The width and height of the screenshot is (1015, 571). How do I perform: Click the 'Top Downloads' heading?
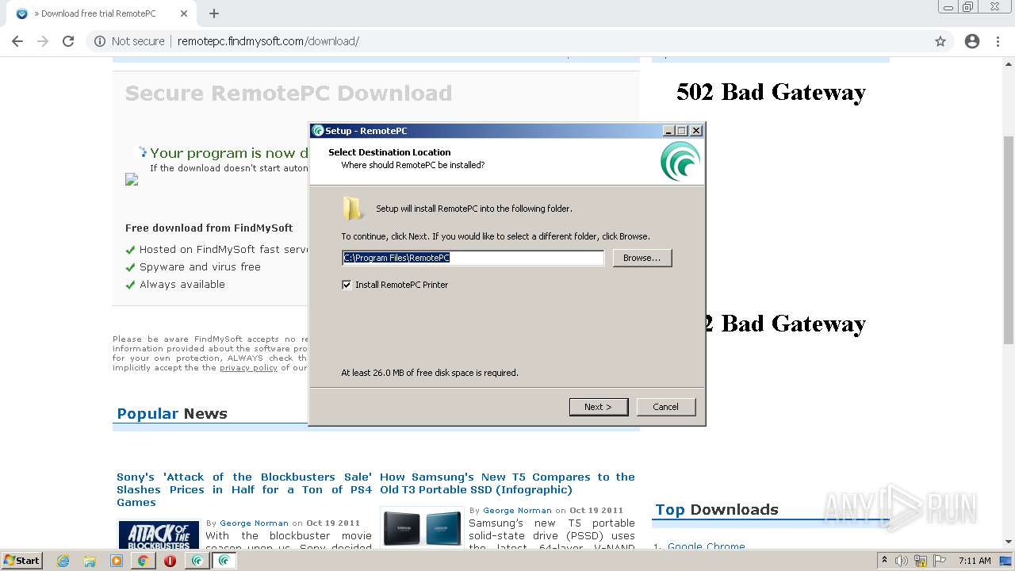coord(717,510)
